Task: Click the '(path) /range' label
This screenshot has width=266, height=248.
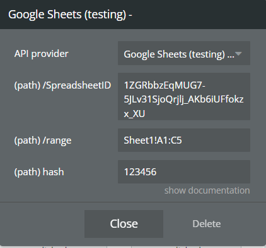Action: [43, 140]
